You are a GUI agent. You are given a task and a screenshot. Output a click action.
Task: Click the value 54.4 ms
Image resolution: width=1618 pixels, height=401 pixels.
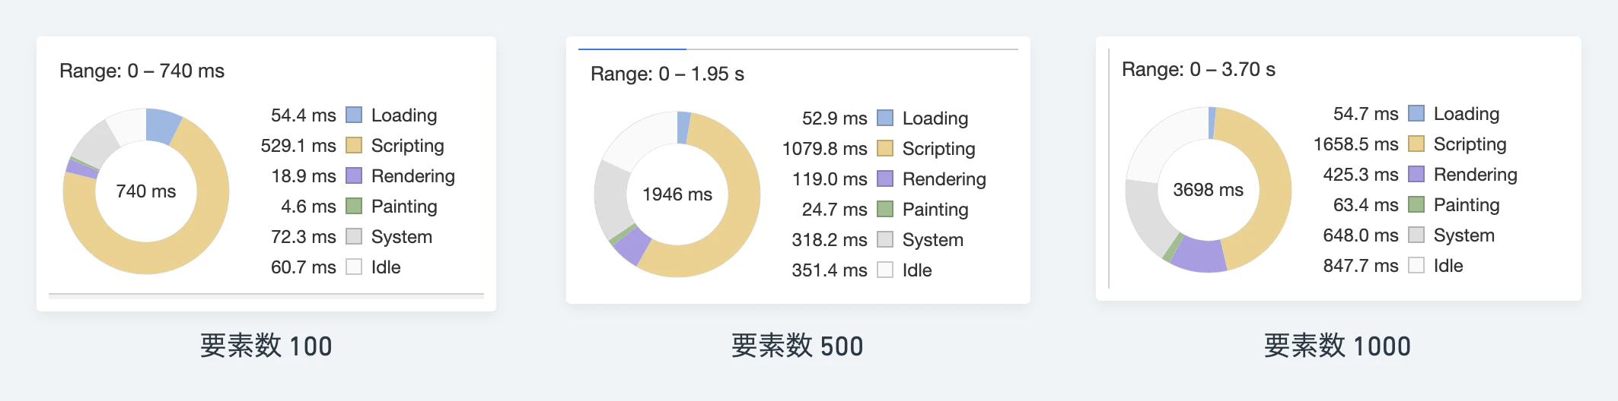(304, 115)
